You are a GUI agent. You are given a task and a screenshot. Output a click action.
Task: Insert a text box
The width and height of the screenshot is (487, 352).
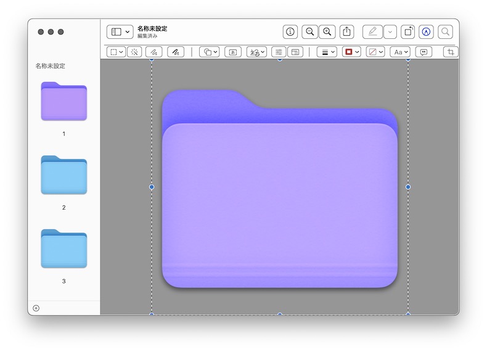click(233, 52)
